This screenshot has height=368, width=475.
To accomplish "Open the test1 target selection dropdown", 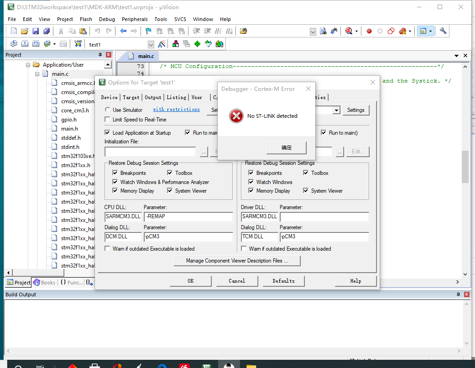I will tap(151, 45).
